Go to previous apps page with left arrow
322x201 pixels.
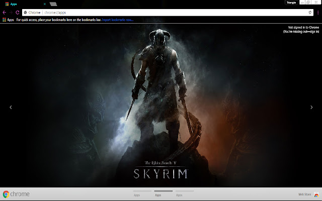tap(11, 107)
